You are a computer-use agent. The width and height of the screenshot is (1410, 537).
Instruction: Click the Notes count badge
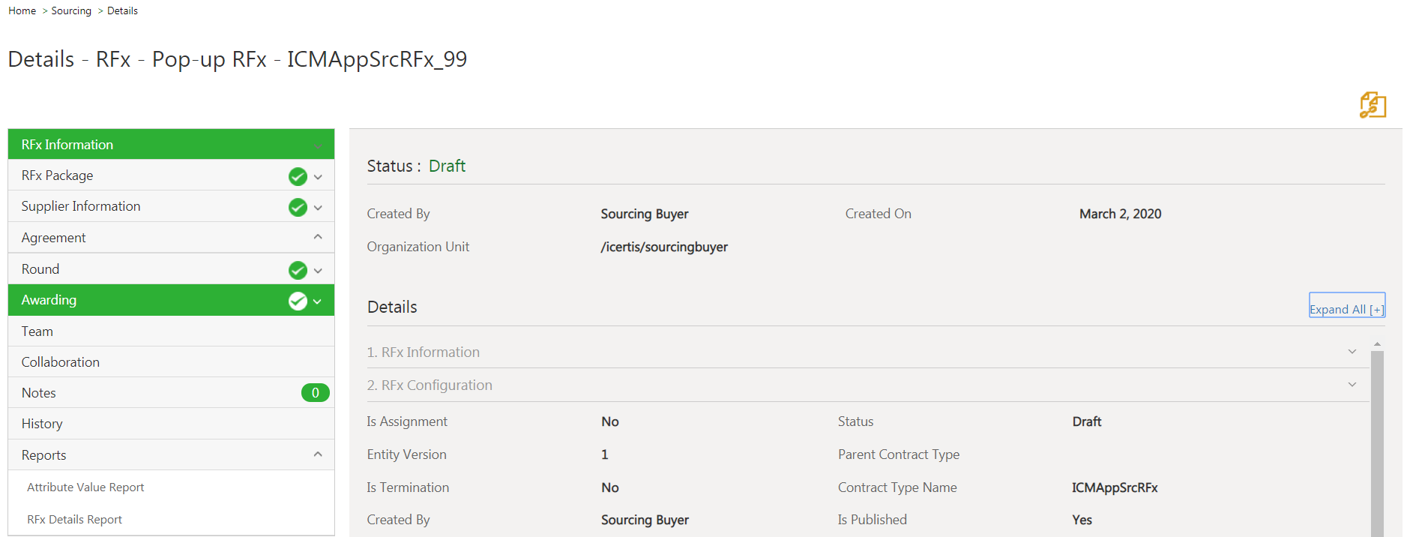315,393
